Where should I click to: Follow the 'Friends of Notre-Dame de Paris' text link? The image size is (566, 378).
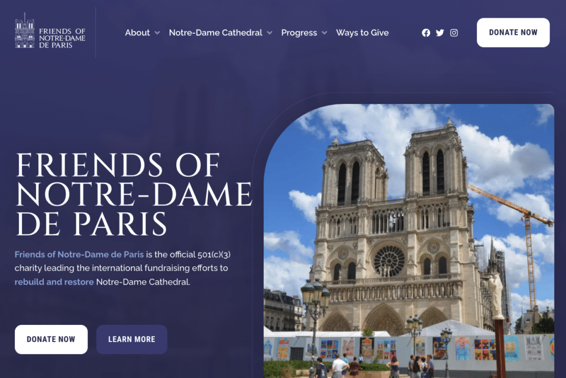point(79,255)
